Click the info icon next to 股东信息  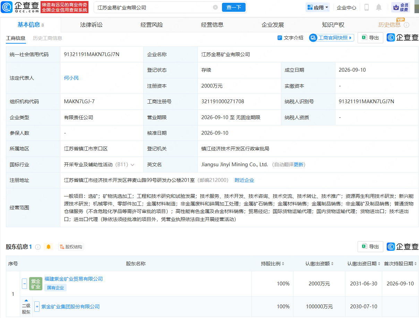pyautogui.click(x=38, y=247)
